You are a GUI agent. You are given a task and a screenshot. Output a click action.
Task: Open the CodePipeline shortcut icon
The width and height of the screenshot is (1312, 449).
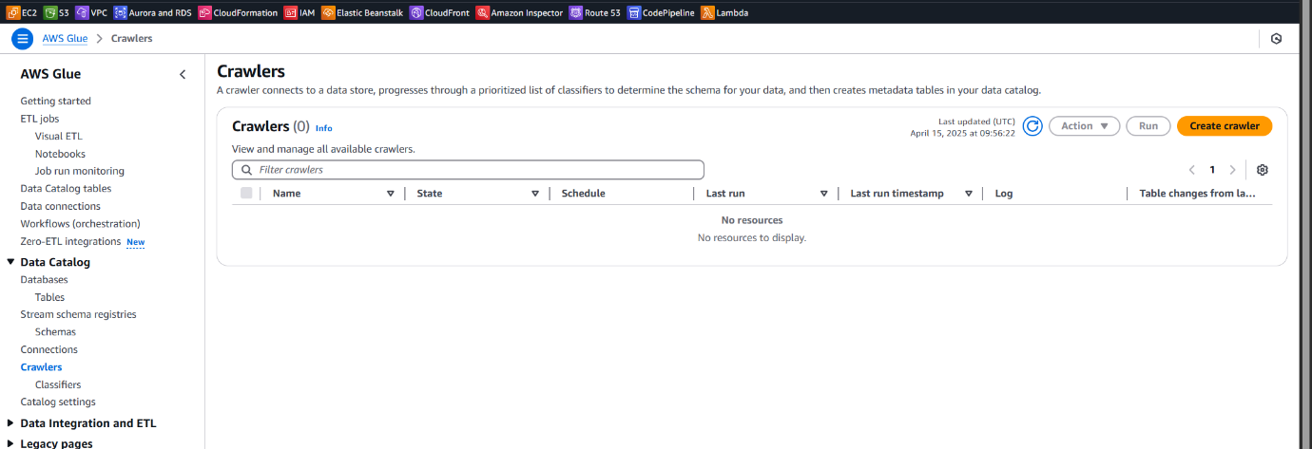point(634,13)
